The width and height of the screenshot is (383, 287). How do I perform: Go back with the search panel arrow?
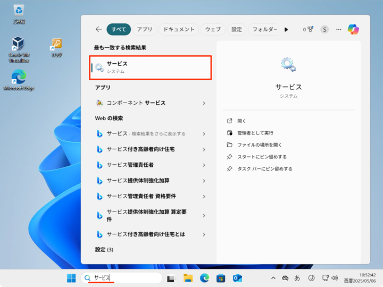click(x=99, y=30)
